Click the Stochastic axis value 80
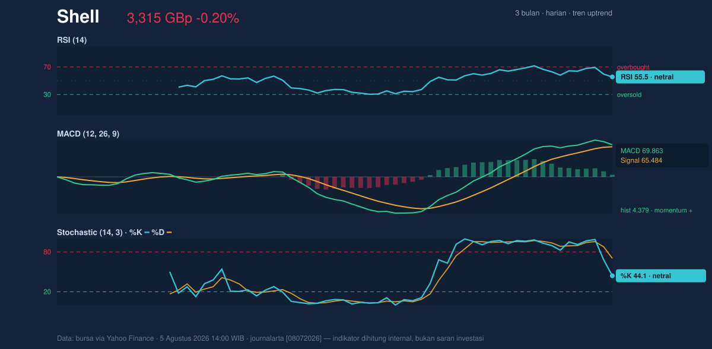Image resolution: width=712 pixels, height=349 pixels. pyautogui.click(x=47, y=252)
